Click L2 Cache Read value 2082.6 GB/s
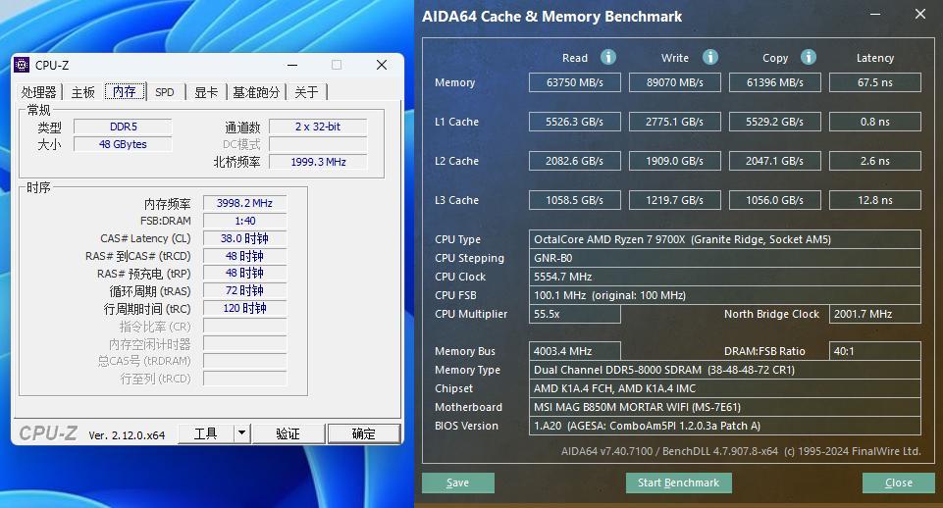This screenshot has width=943, height=508. point(575,161)
